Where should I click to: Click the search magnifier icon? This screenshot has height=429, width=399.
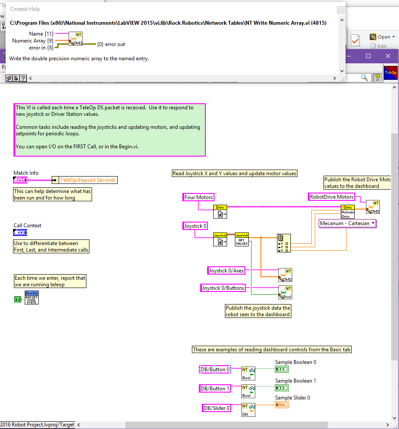coord(364,77)
